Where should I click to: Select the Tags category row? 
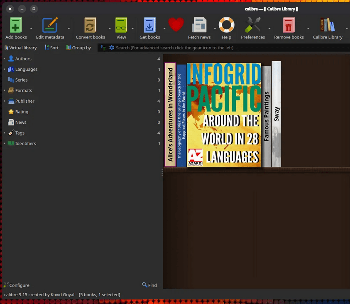click(x=82, y=133)
